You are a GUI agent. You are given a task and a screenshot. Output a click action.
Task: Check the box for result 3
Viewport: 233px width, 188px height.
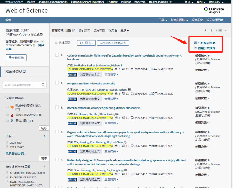click(57, 107)
